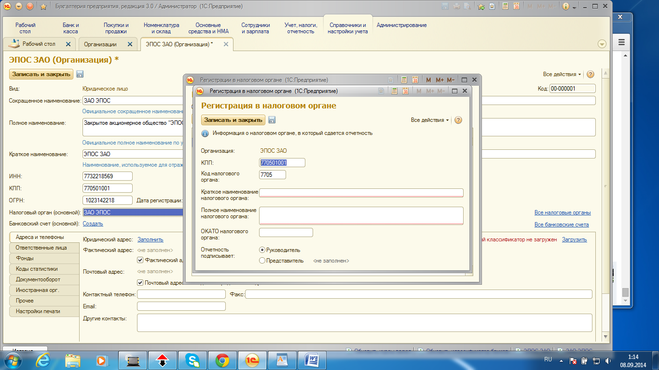
Task: Open Google Chrome from the taskbar
Action: (x=222, y=360)
